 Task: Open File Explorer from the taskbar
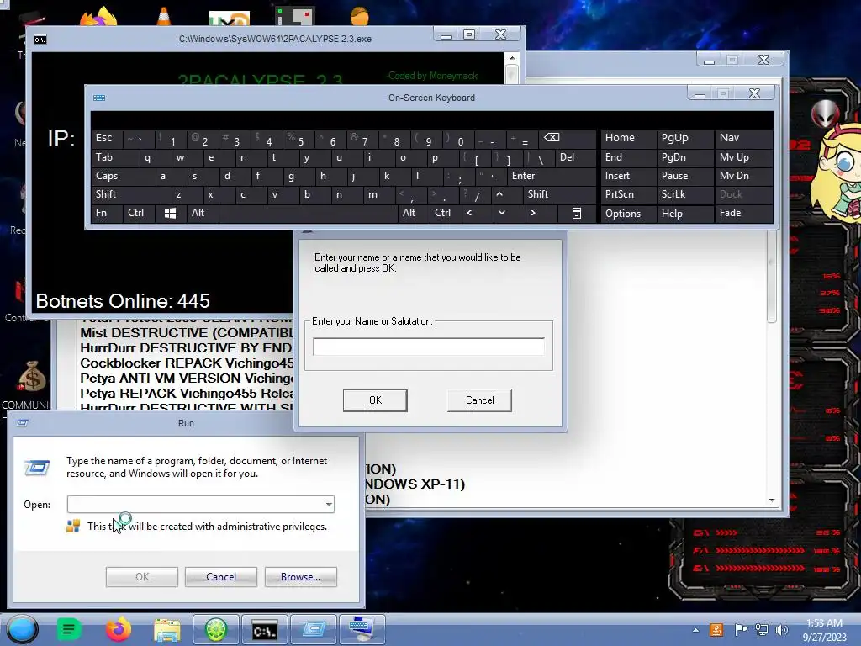(x=167, y=630)
